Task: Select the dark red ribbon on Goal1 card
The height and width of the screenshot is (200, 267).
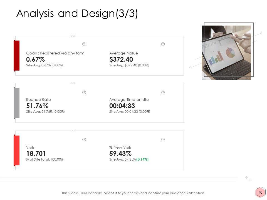Action: tap(17, 56)
